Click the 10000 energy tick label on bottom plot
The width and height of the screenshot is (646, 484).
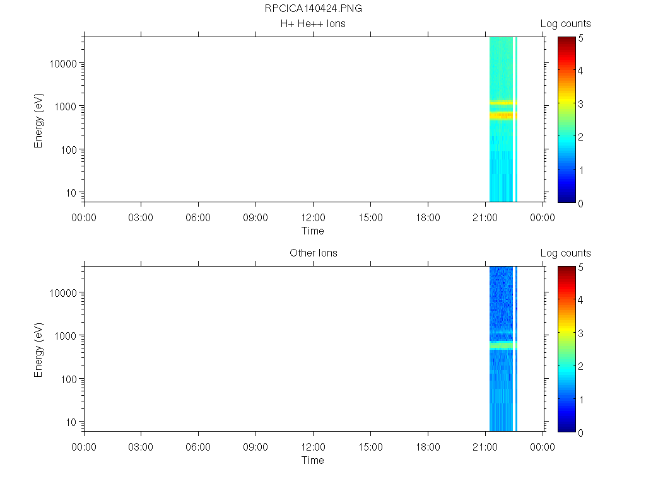click(x=63, y=293)
